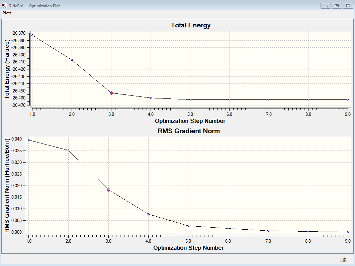The image size is (355, 266).
Task: Select step 6 point on Total Energy plot
Action: 229,99
